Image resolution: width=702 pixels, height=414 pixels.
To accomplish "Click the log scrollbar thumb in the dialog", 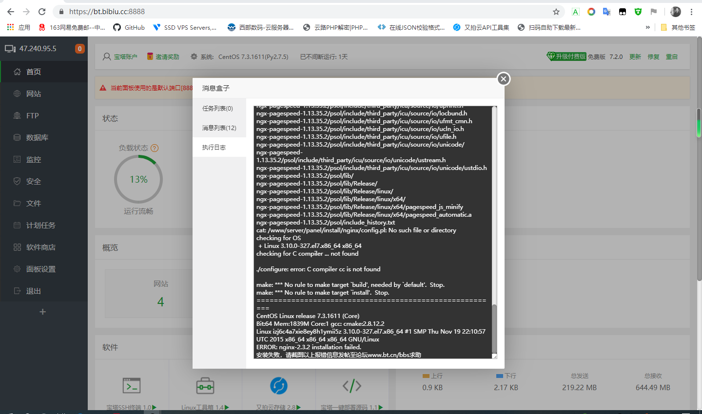I will [x=494, y=328].
